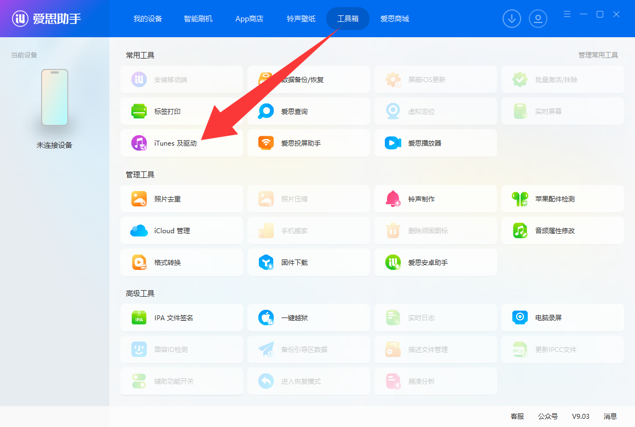635x427 pixels.
Task: Open the download manager circle icon
Action: (512, 19)
